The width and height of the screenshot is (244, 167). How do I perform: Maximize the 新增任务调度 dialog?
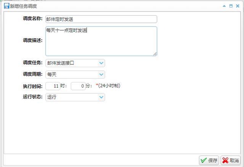pos(231,6)
